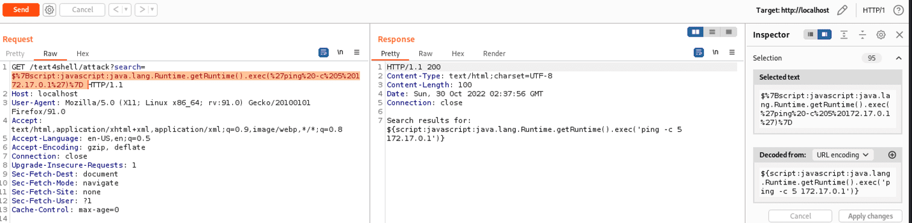912x223 pixels.
Task: Select Response Pretty tab
Action: click(x=390, y=54)
